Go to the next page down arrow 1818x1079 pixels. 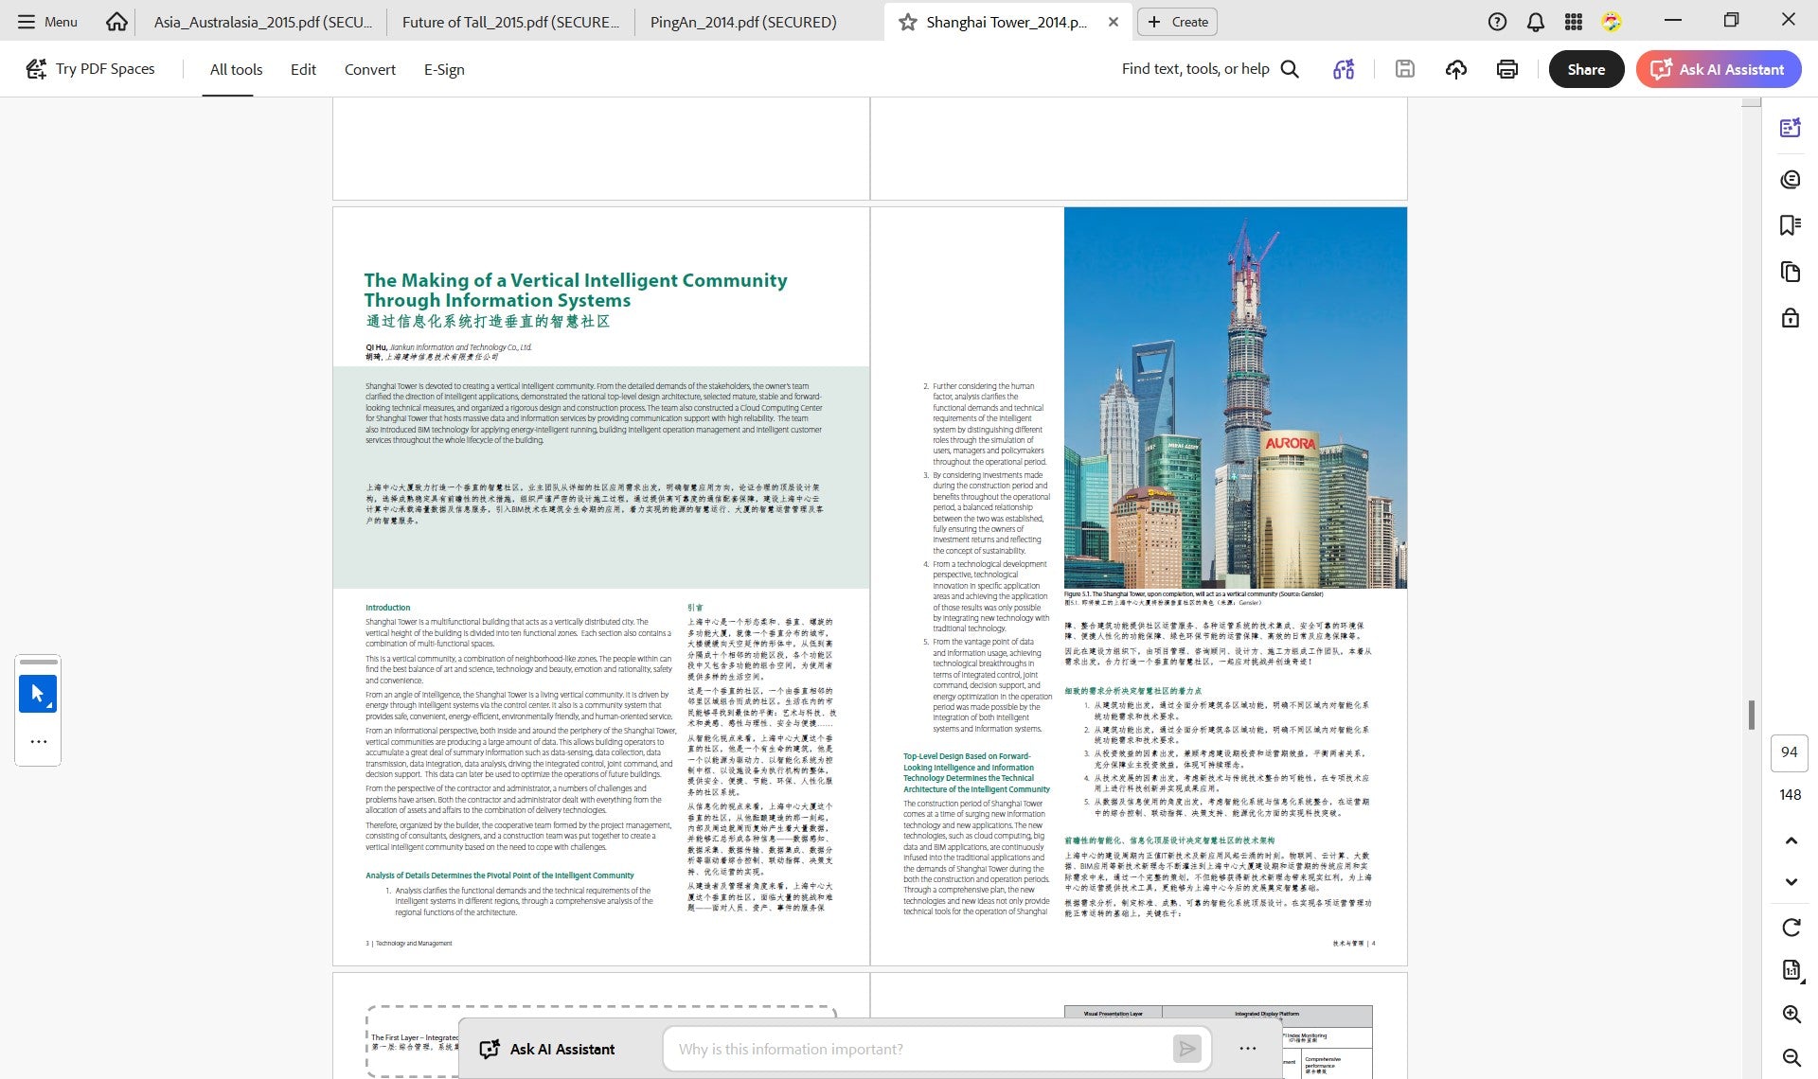point(1791,882)
